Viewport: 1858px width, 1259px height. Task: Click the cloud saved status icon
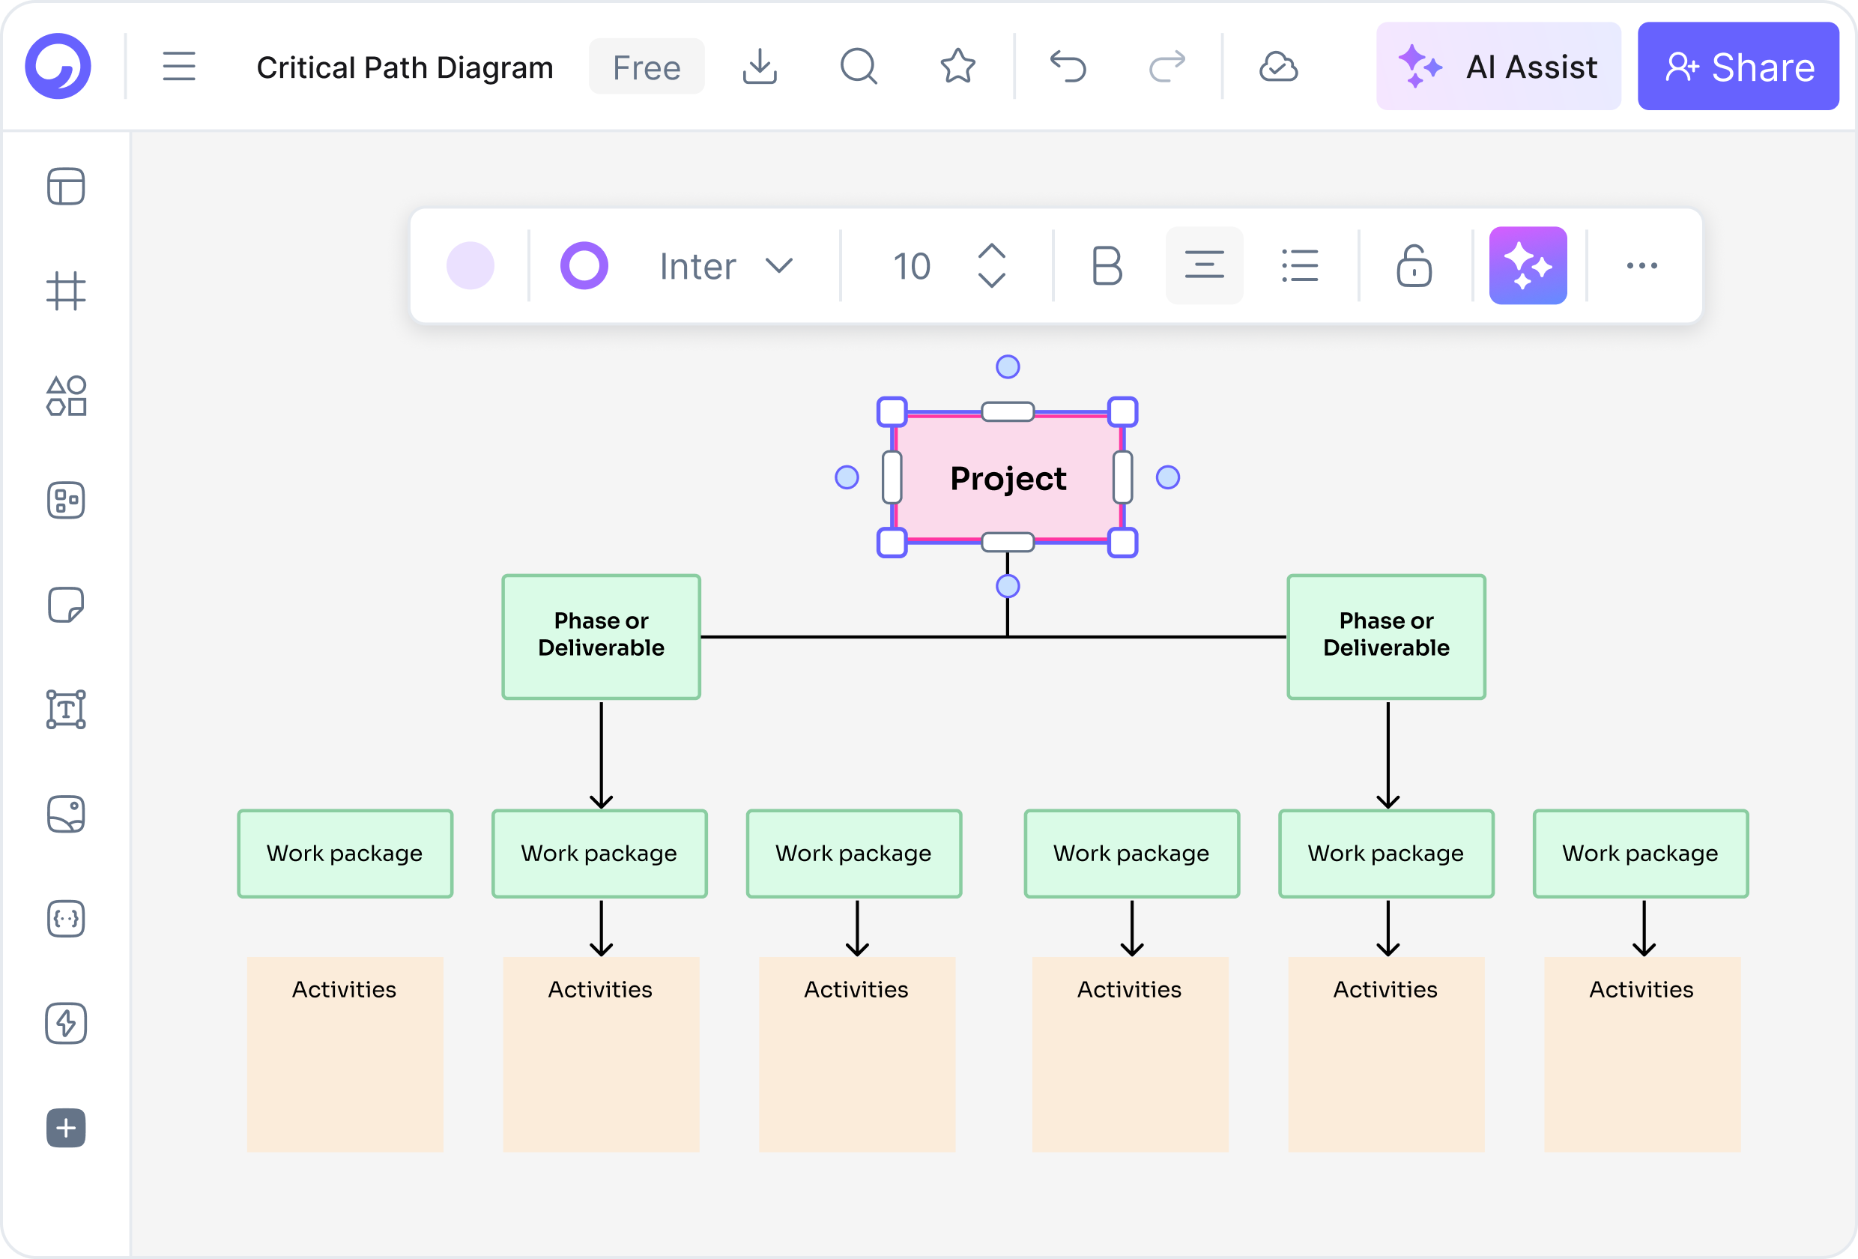[x=1278, y=67]
